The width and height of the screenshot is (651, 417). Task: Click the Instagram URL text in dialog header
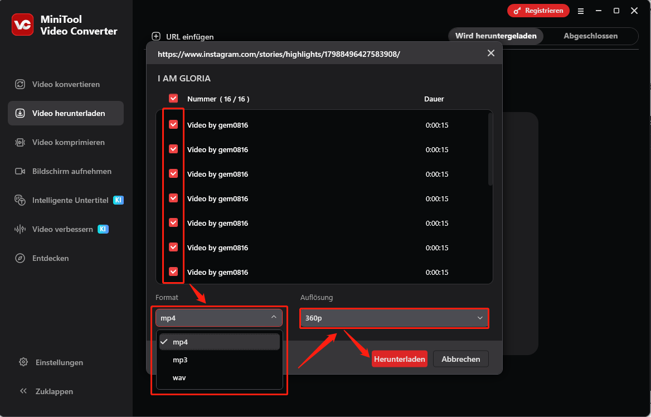[x=279, y=54]
